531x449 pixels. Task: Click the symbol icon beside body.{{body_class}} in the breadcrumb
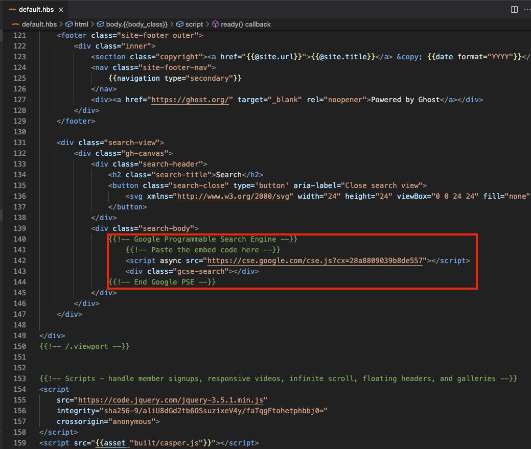(x=101, y=25)
